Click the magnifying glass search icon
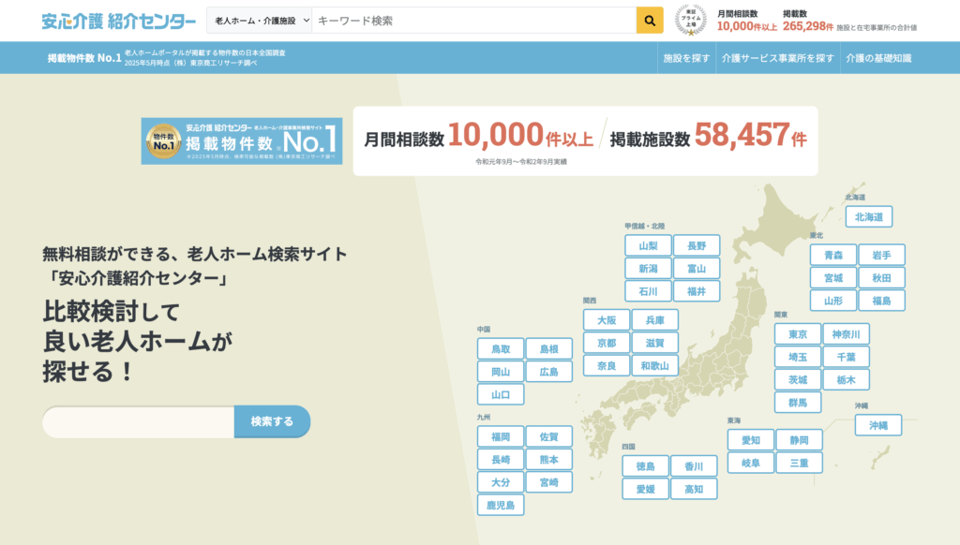The image size is (960, 545). (649, 19)
